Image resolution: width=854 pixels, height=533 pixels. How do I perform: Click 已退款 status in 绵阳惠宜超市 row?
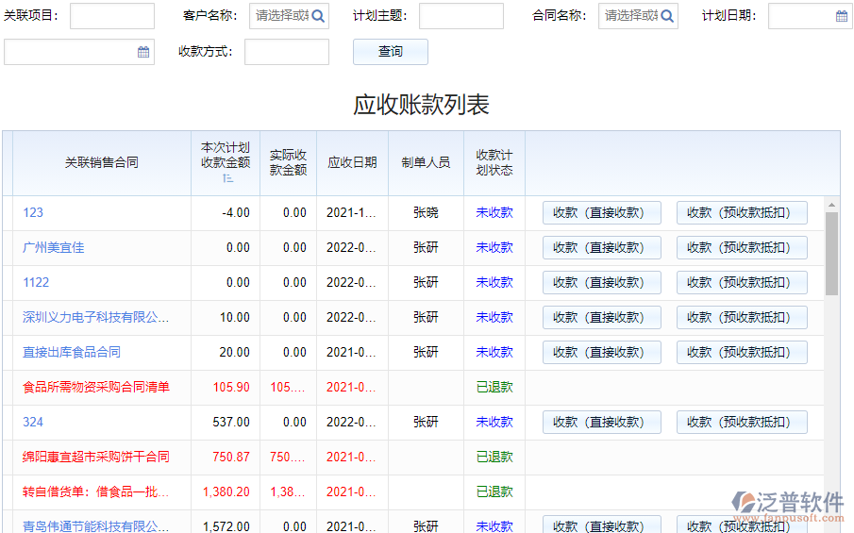(494, 457)
